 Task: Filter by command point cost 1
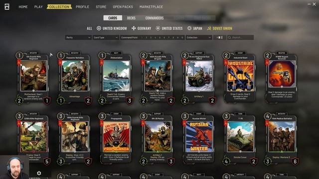142,38
